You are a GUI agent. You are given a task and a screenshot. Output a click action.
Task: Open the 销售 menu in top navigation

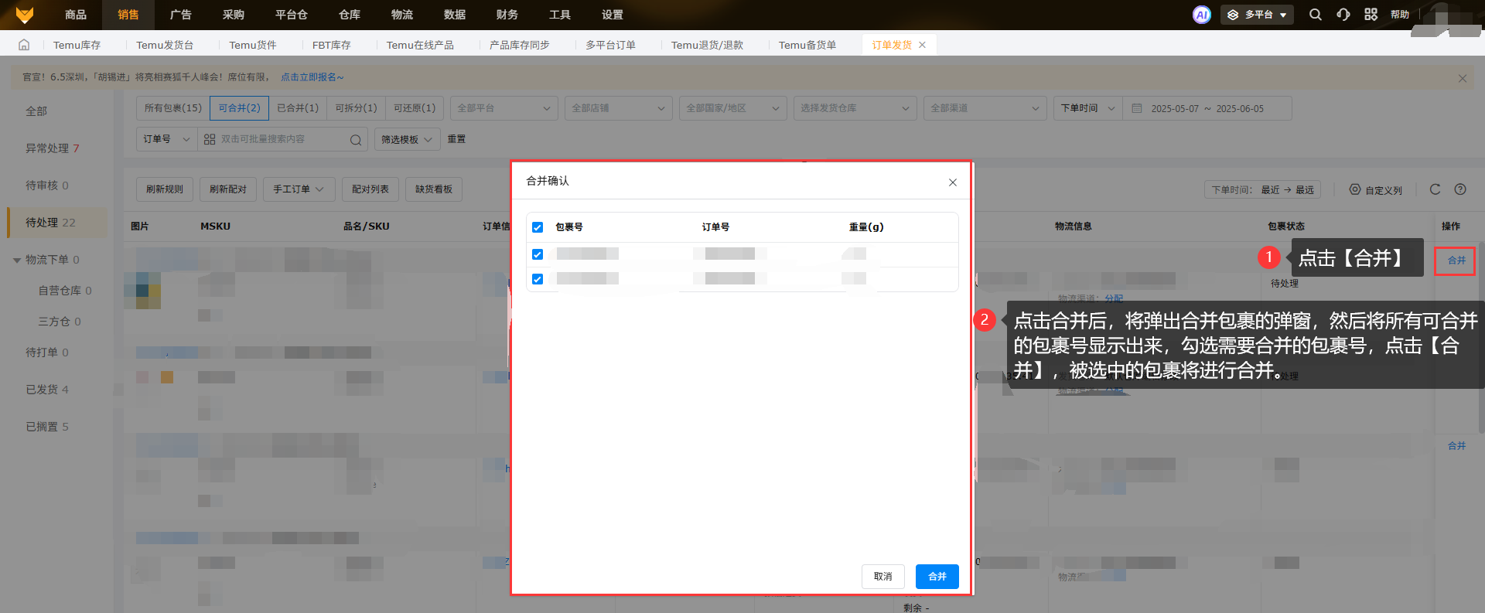pyautogui.click(x=128, y=15)
